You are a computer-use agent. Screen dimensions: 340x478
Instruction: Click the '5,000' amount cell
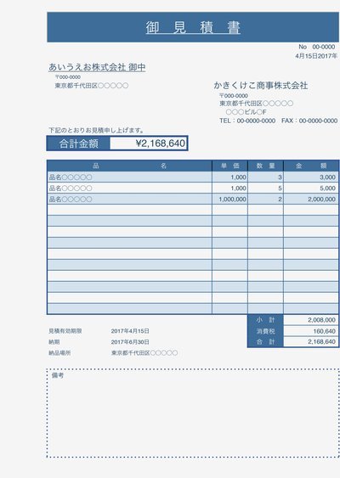click(x=311, y=188)
